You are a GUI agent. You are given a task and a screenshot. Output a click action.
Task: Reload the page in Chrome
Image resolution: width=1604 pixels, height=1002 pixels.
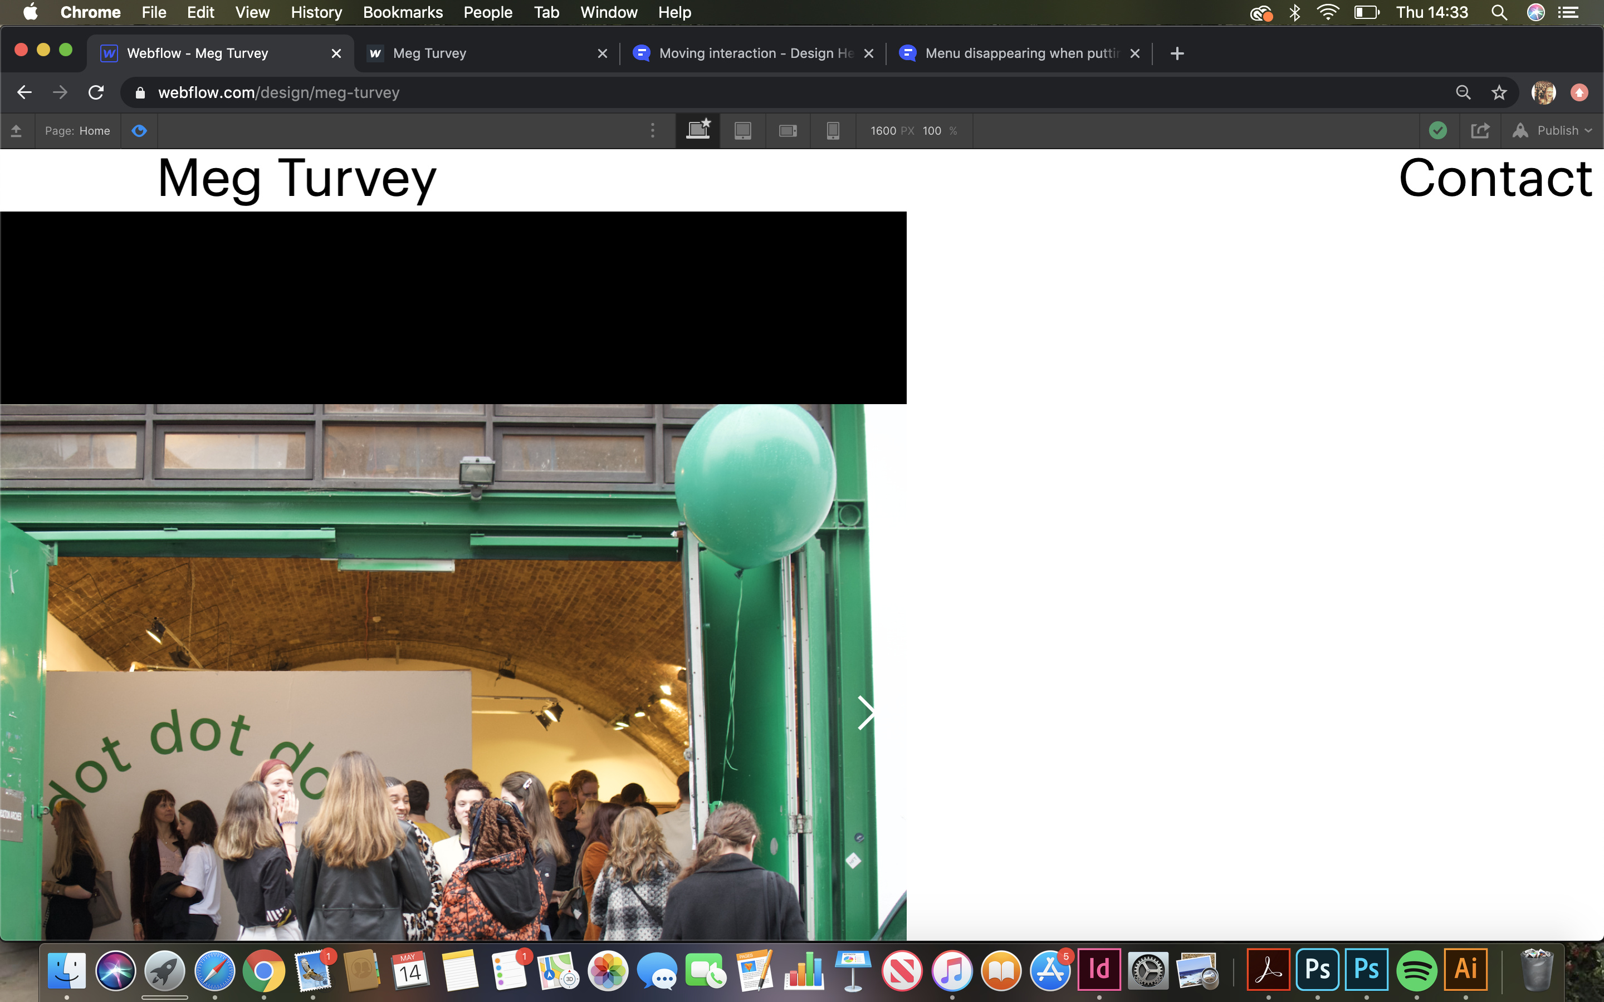pyautogui.click(x=96, y=93)
